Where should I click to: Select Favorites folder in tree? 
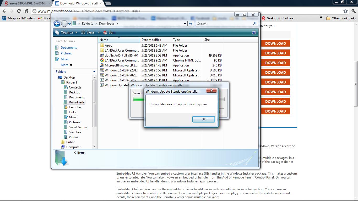tap(75, 107)
